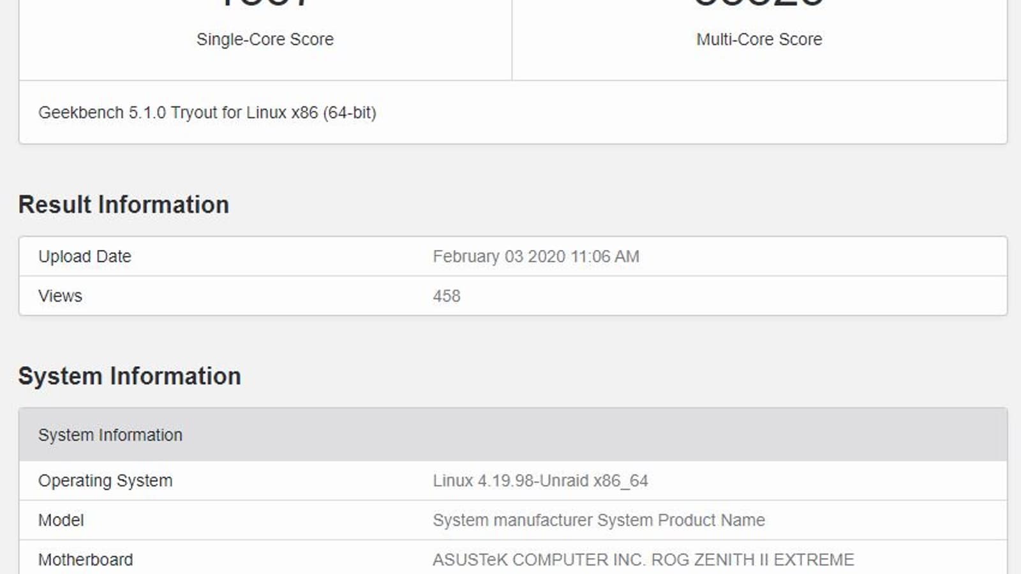
Task: Click the 458 views count
Action: point(446,296)
